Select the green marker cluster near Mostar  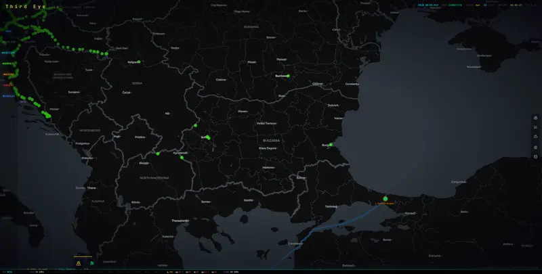click(x=47, y=114)
